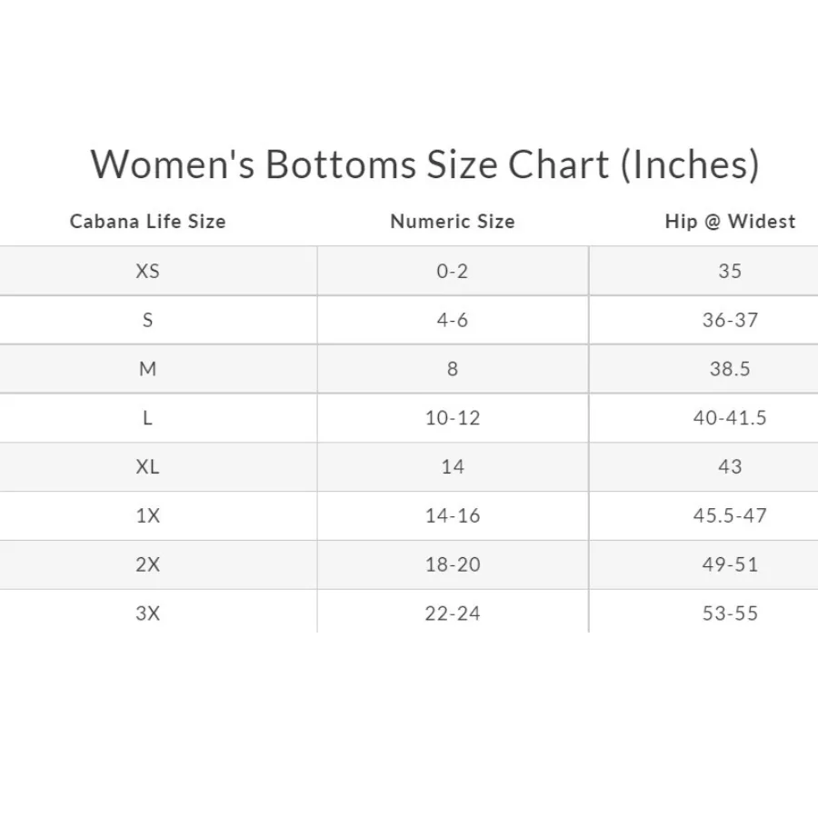Select the Numeric Size column header

point(453,222)
